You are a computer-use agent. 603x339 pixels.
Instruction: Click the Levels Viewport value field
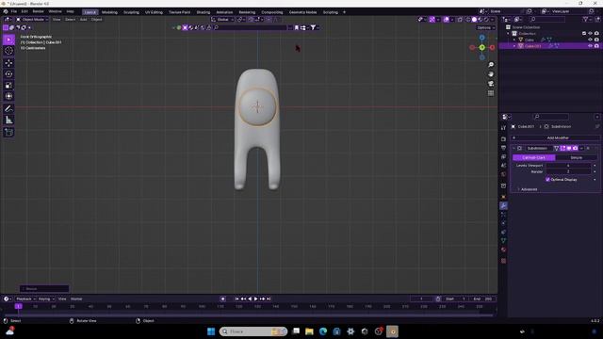[568, 166]
